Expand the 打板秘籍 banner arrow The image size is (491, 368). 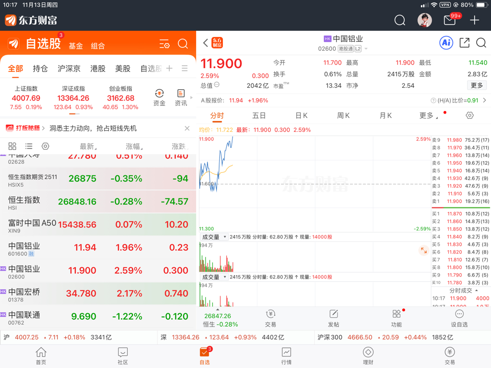tap(43, 128)
